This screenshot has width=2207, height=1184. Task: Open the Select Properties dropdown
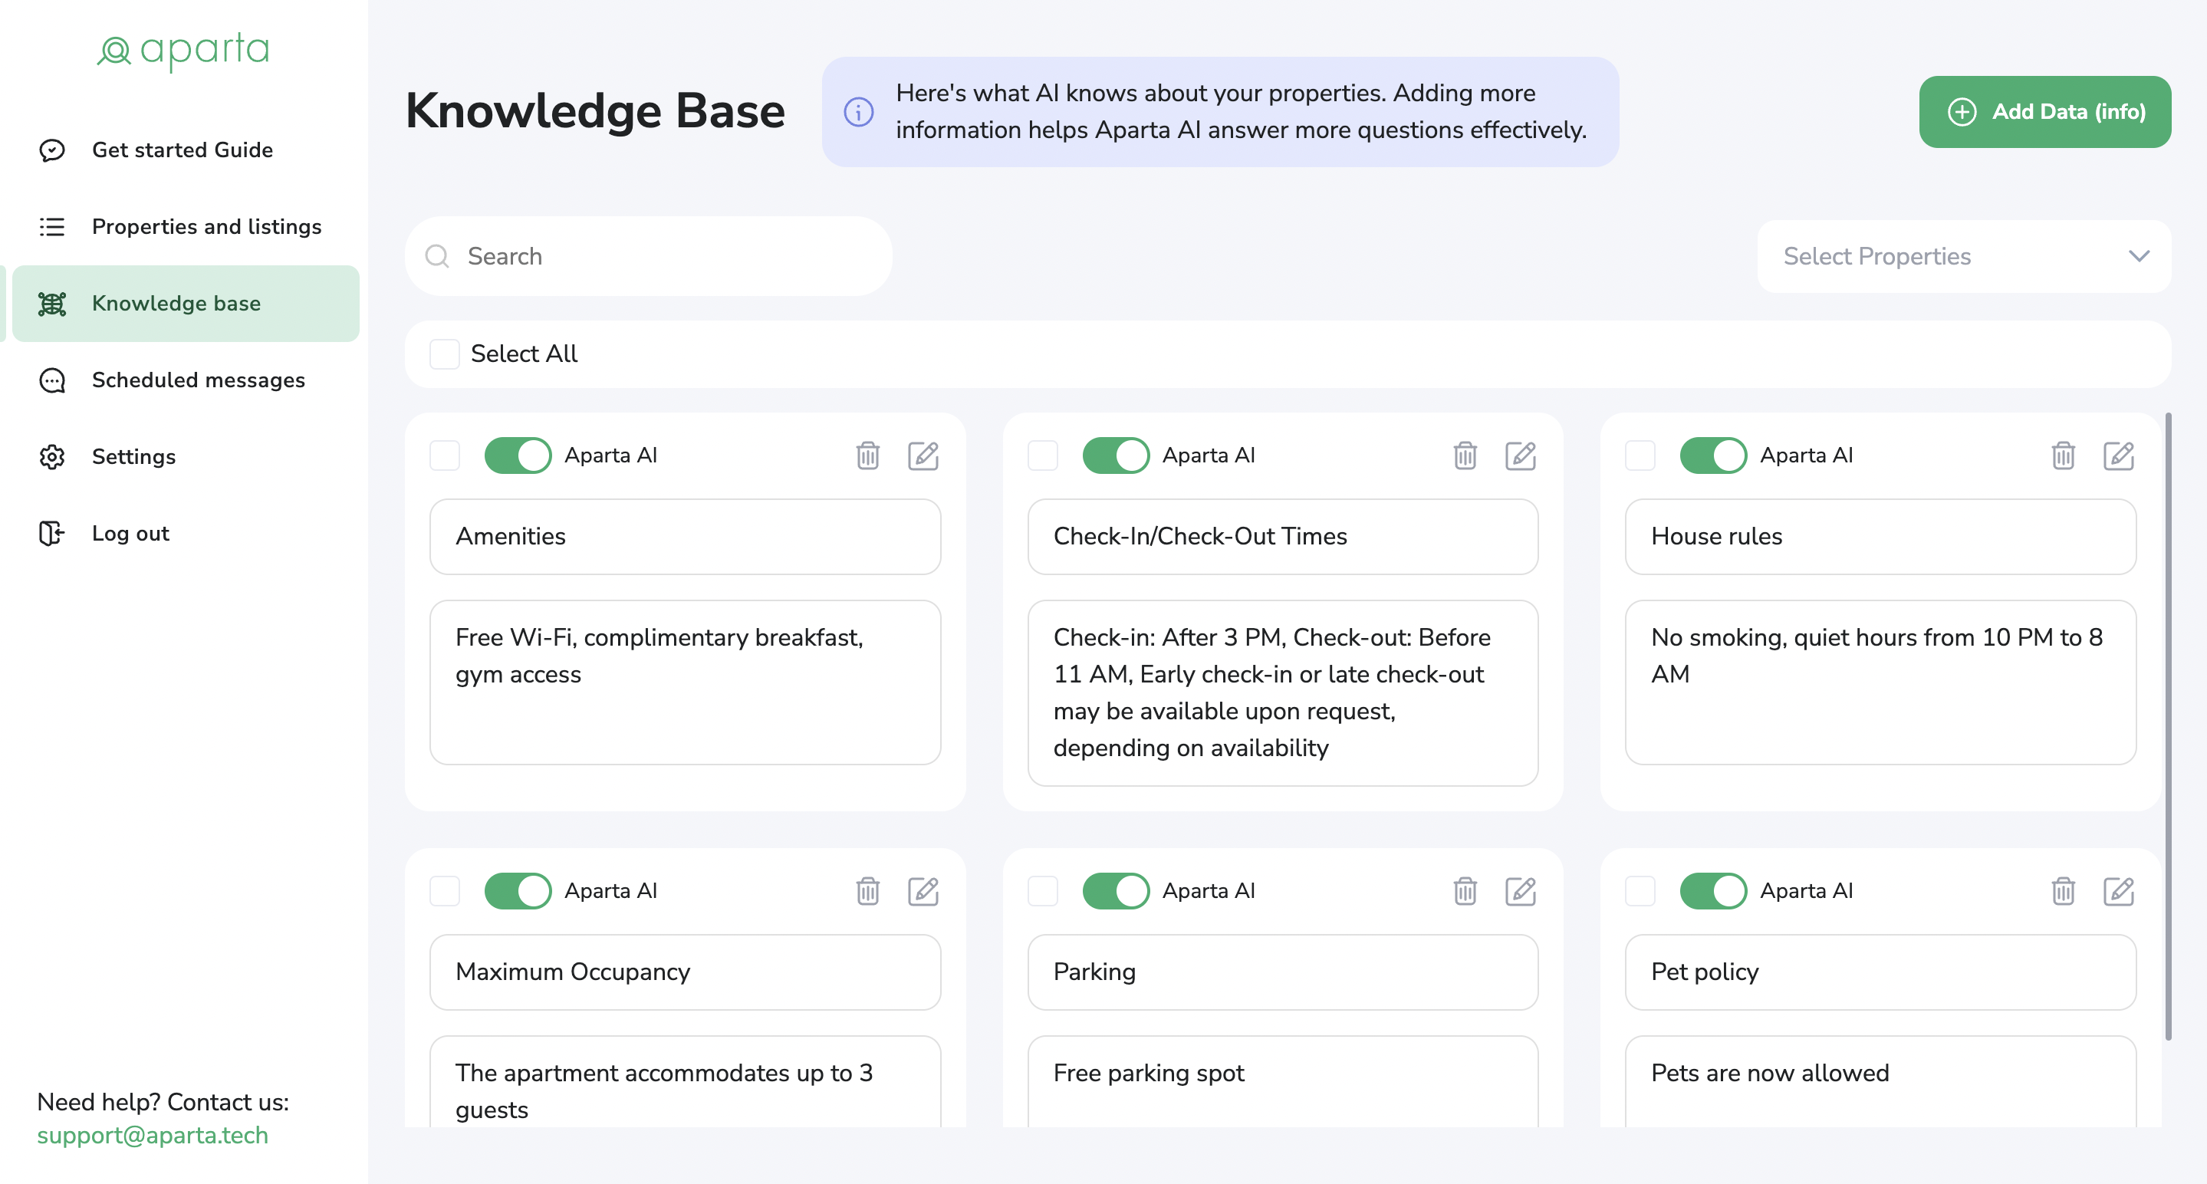pyautogui.click(x=1963, y=256)
